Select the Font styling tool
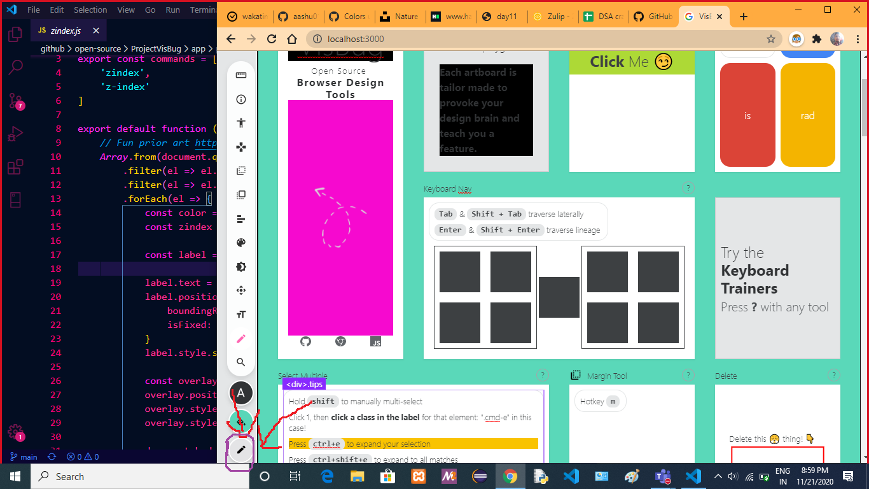Screen dimensions: 869x489 click(x=240, y=314)
